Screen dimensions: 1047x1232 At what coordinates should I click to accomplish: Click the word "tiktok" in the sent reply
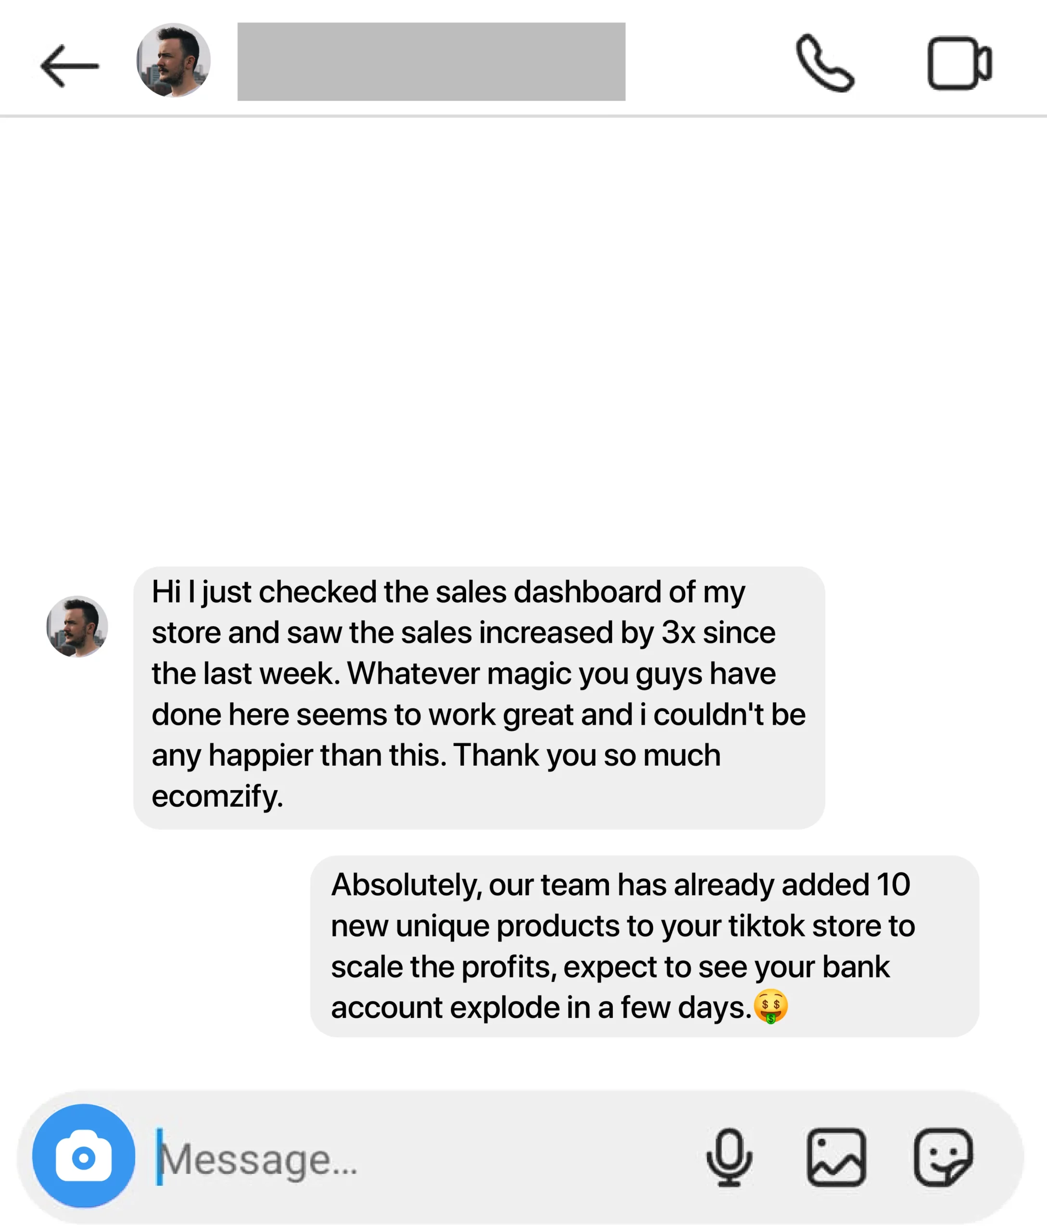point(766,925)
